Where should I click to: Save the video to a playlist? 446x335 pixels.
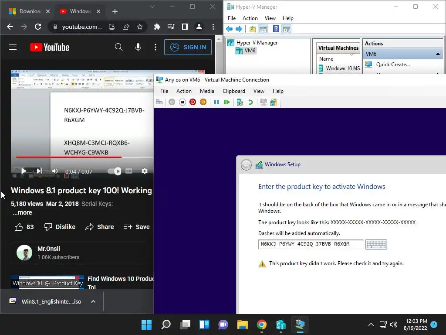tap(136, 227)
